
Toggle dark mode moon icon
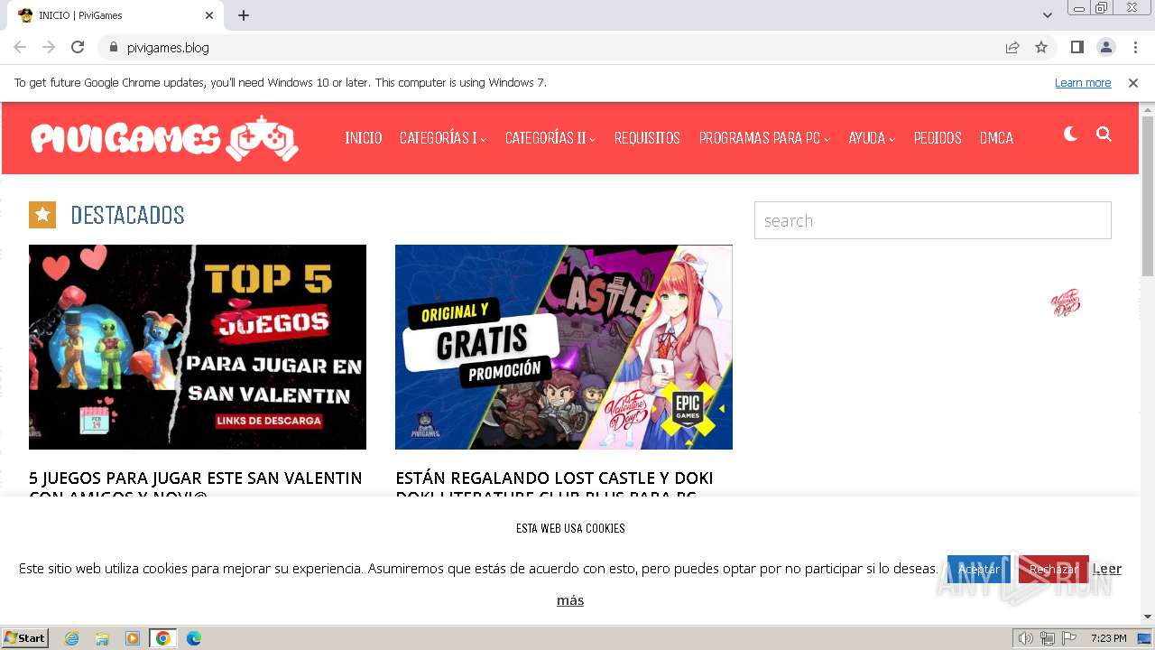(x=1070, y=135)
